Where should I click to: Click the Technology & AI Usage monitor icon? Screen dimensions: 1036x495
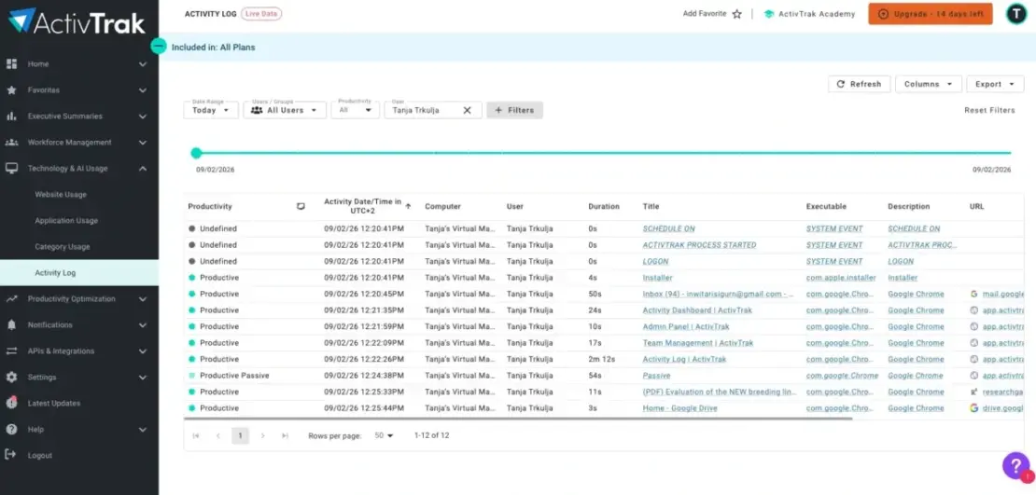(x=11, y=169)
